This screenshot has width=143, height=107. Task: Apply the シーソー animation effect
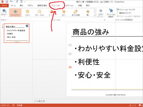[52, 13]
